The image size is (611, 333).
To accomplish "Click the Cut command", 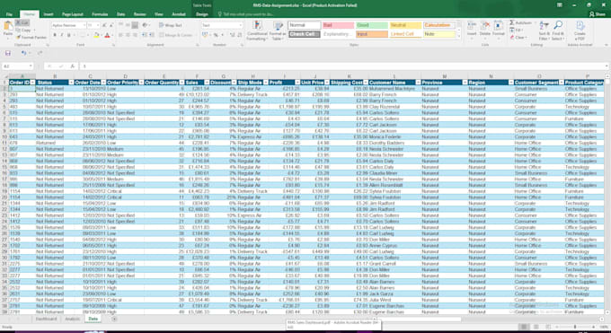I will (x=22, y=23).
